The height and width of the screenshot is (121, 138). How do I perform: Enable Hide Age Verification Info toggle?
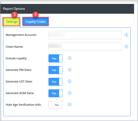tap(56, 105)
